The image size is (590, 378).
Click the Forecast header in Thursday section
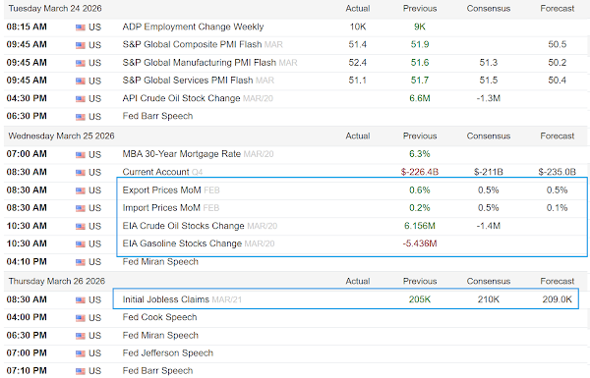click(558, 282)
